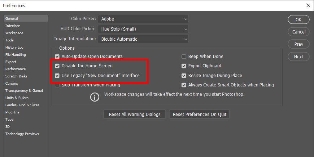Click the Cancel button

tap(298, 32)
